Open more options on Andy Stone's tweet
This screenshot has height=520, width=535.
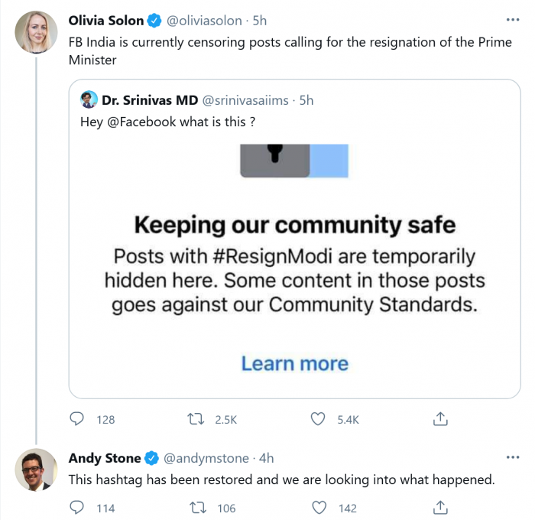512,457
